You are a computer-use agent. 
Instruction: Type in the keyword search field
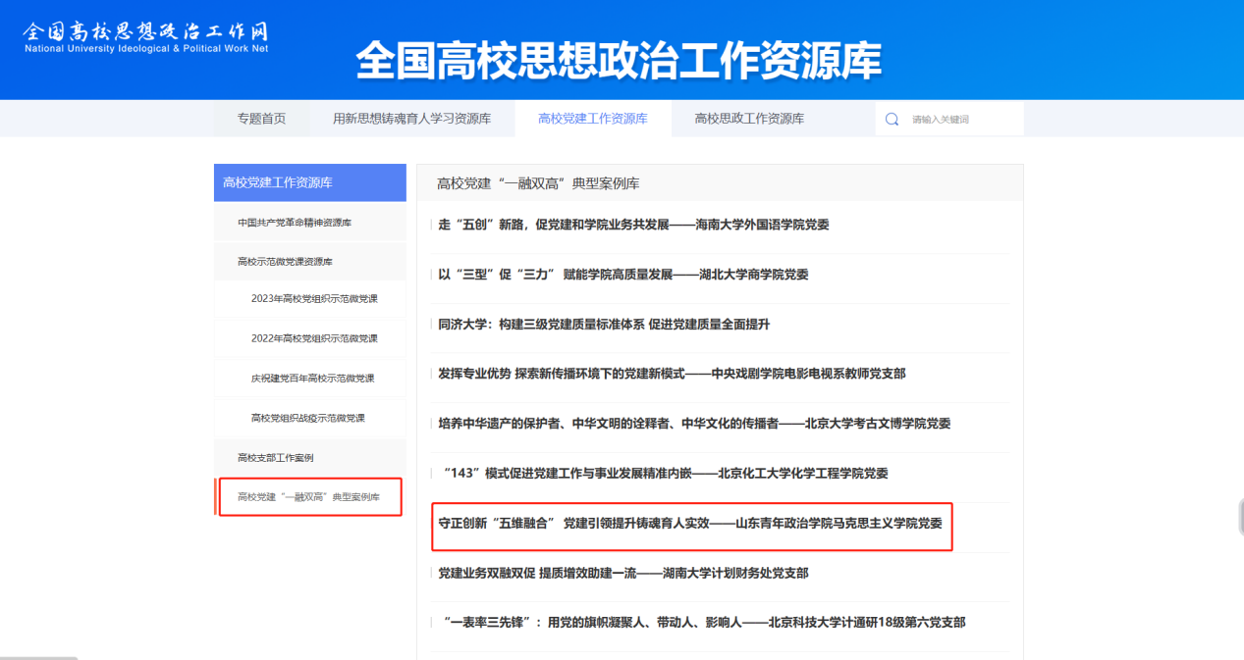960,119
